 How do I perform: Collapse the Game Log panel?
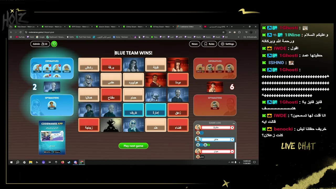234,123
